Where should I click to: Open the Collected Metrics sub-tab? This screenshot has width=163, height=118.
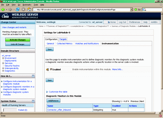(65, 44)
